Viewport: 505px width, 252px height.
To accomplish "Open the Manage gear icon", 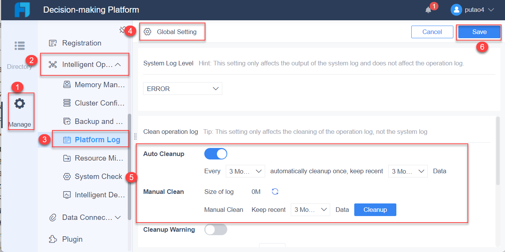I will coord(20,103).
